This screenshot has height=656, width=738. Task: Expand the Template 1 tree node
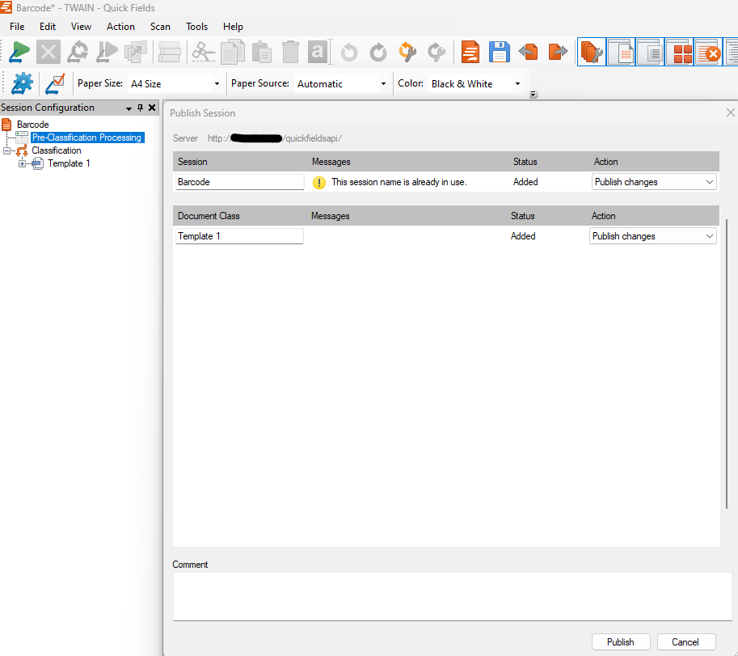[x=23, y=163]
